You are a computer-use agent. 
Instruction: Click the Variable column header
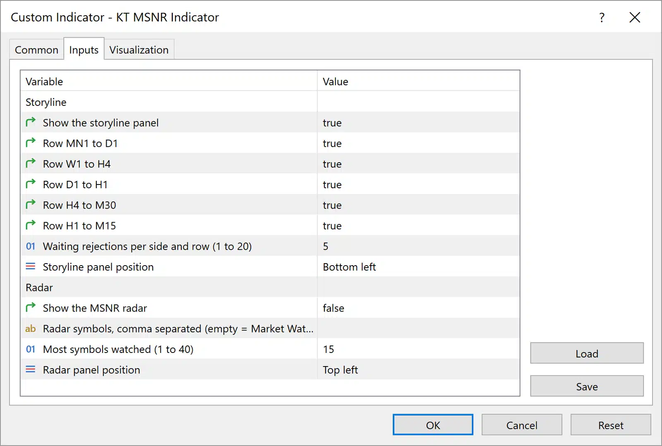click(169, 81)
